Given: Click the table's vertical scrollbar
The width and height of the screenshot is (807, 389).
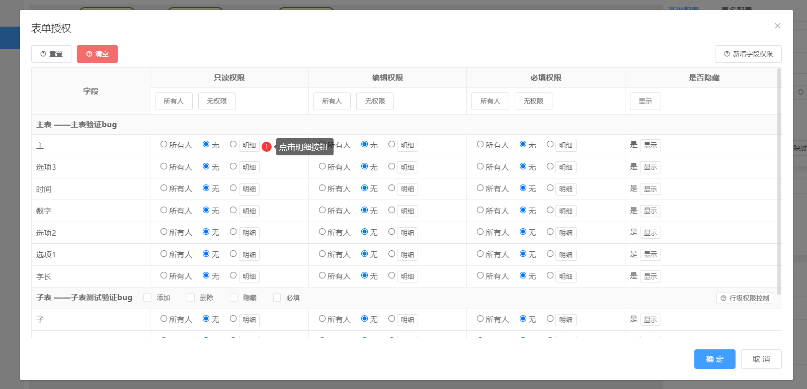Looking at the screenshot, I should pyautogui.click(x=779, y=181).
